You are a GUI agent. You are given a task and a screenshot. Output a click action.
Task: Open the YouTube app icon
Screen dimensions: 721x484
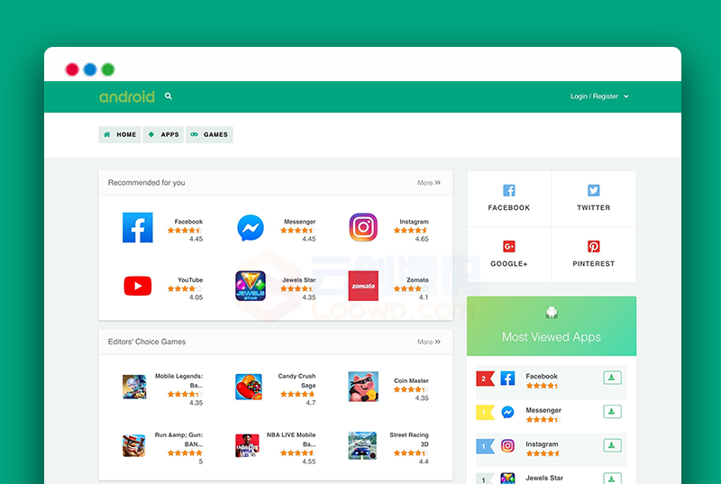pos(138,286)
